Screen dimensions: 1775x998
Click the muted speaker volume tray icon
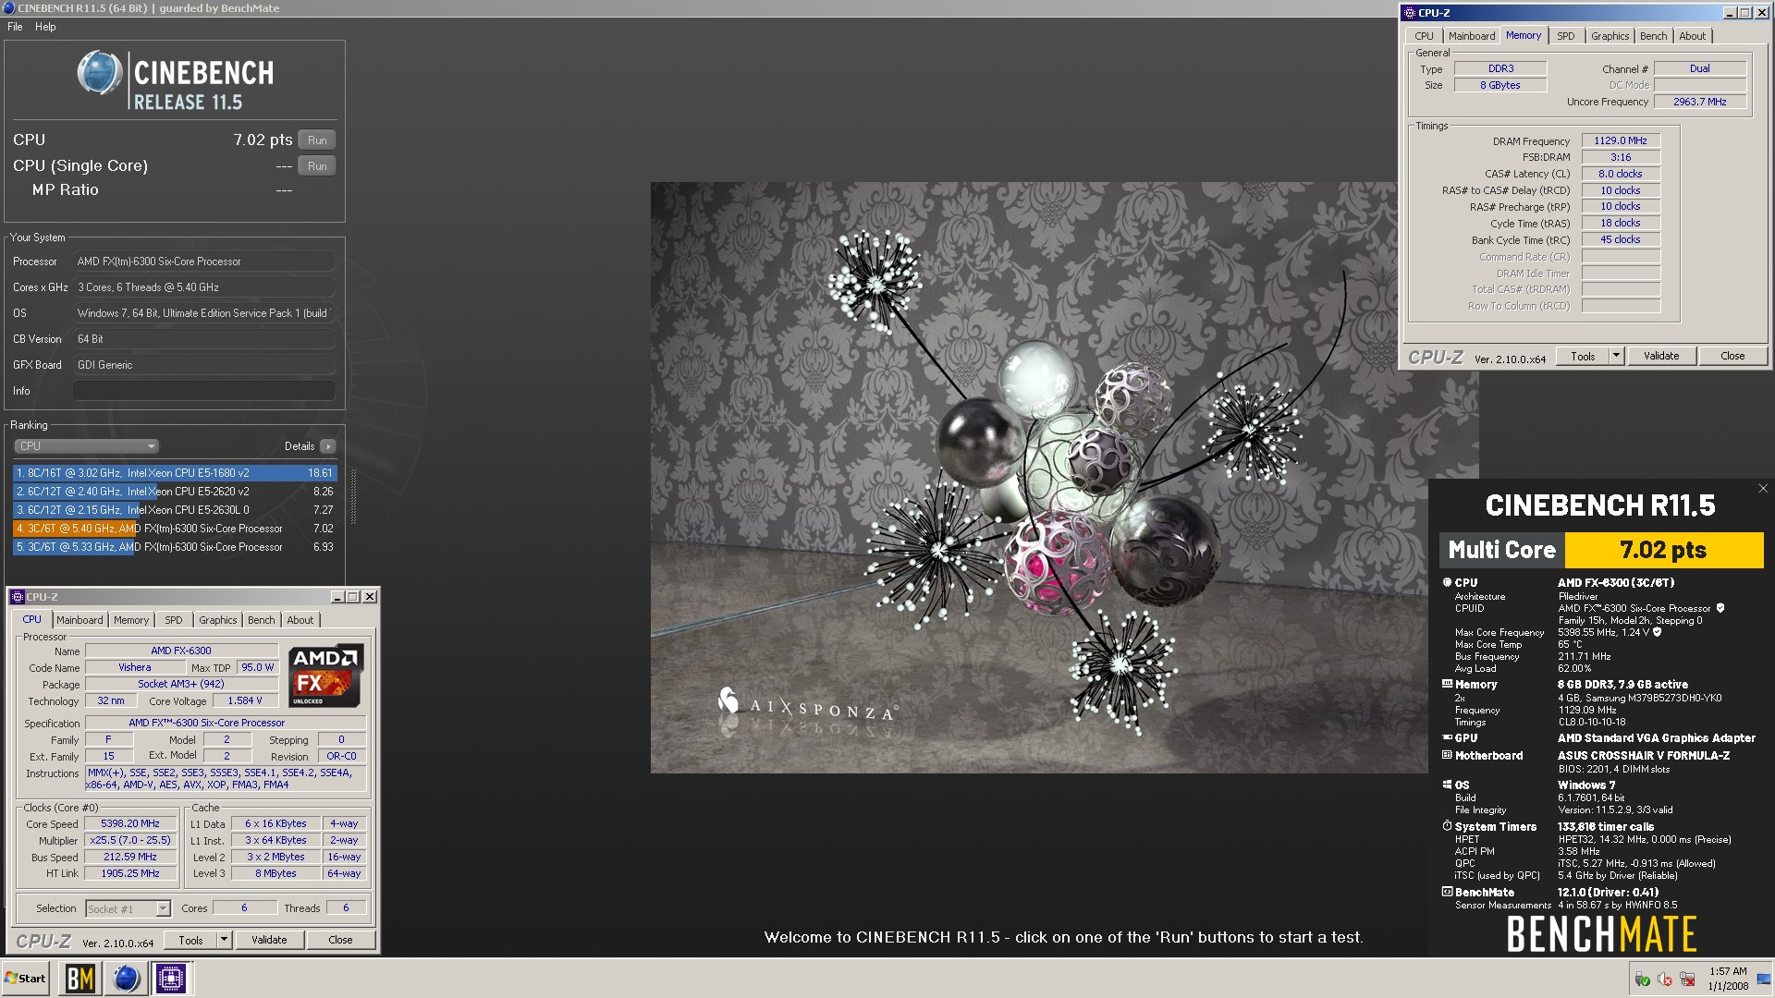[1665, 979]
